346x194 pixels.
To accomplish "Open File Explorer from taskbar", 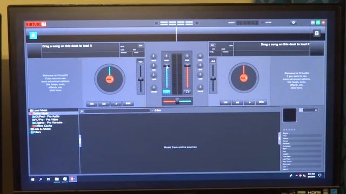I will [57, 179].
